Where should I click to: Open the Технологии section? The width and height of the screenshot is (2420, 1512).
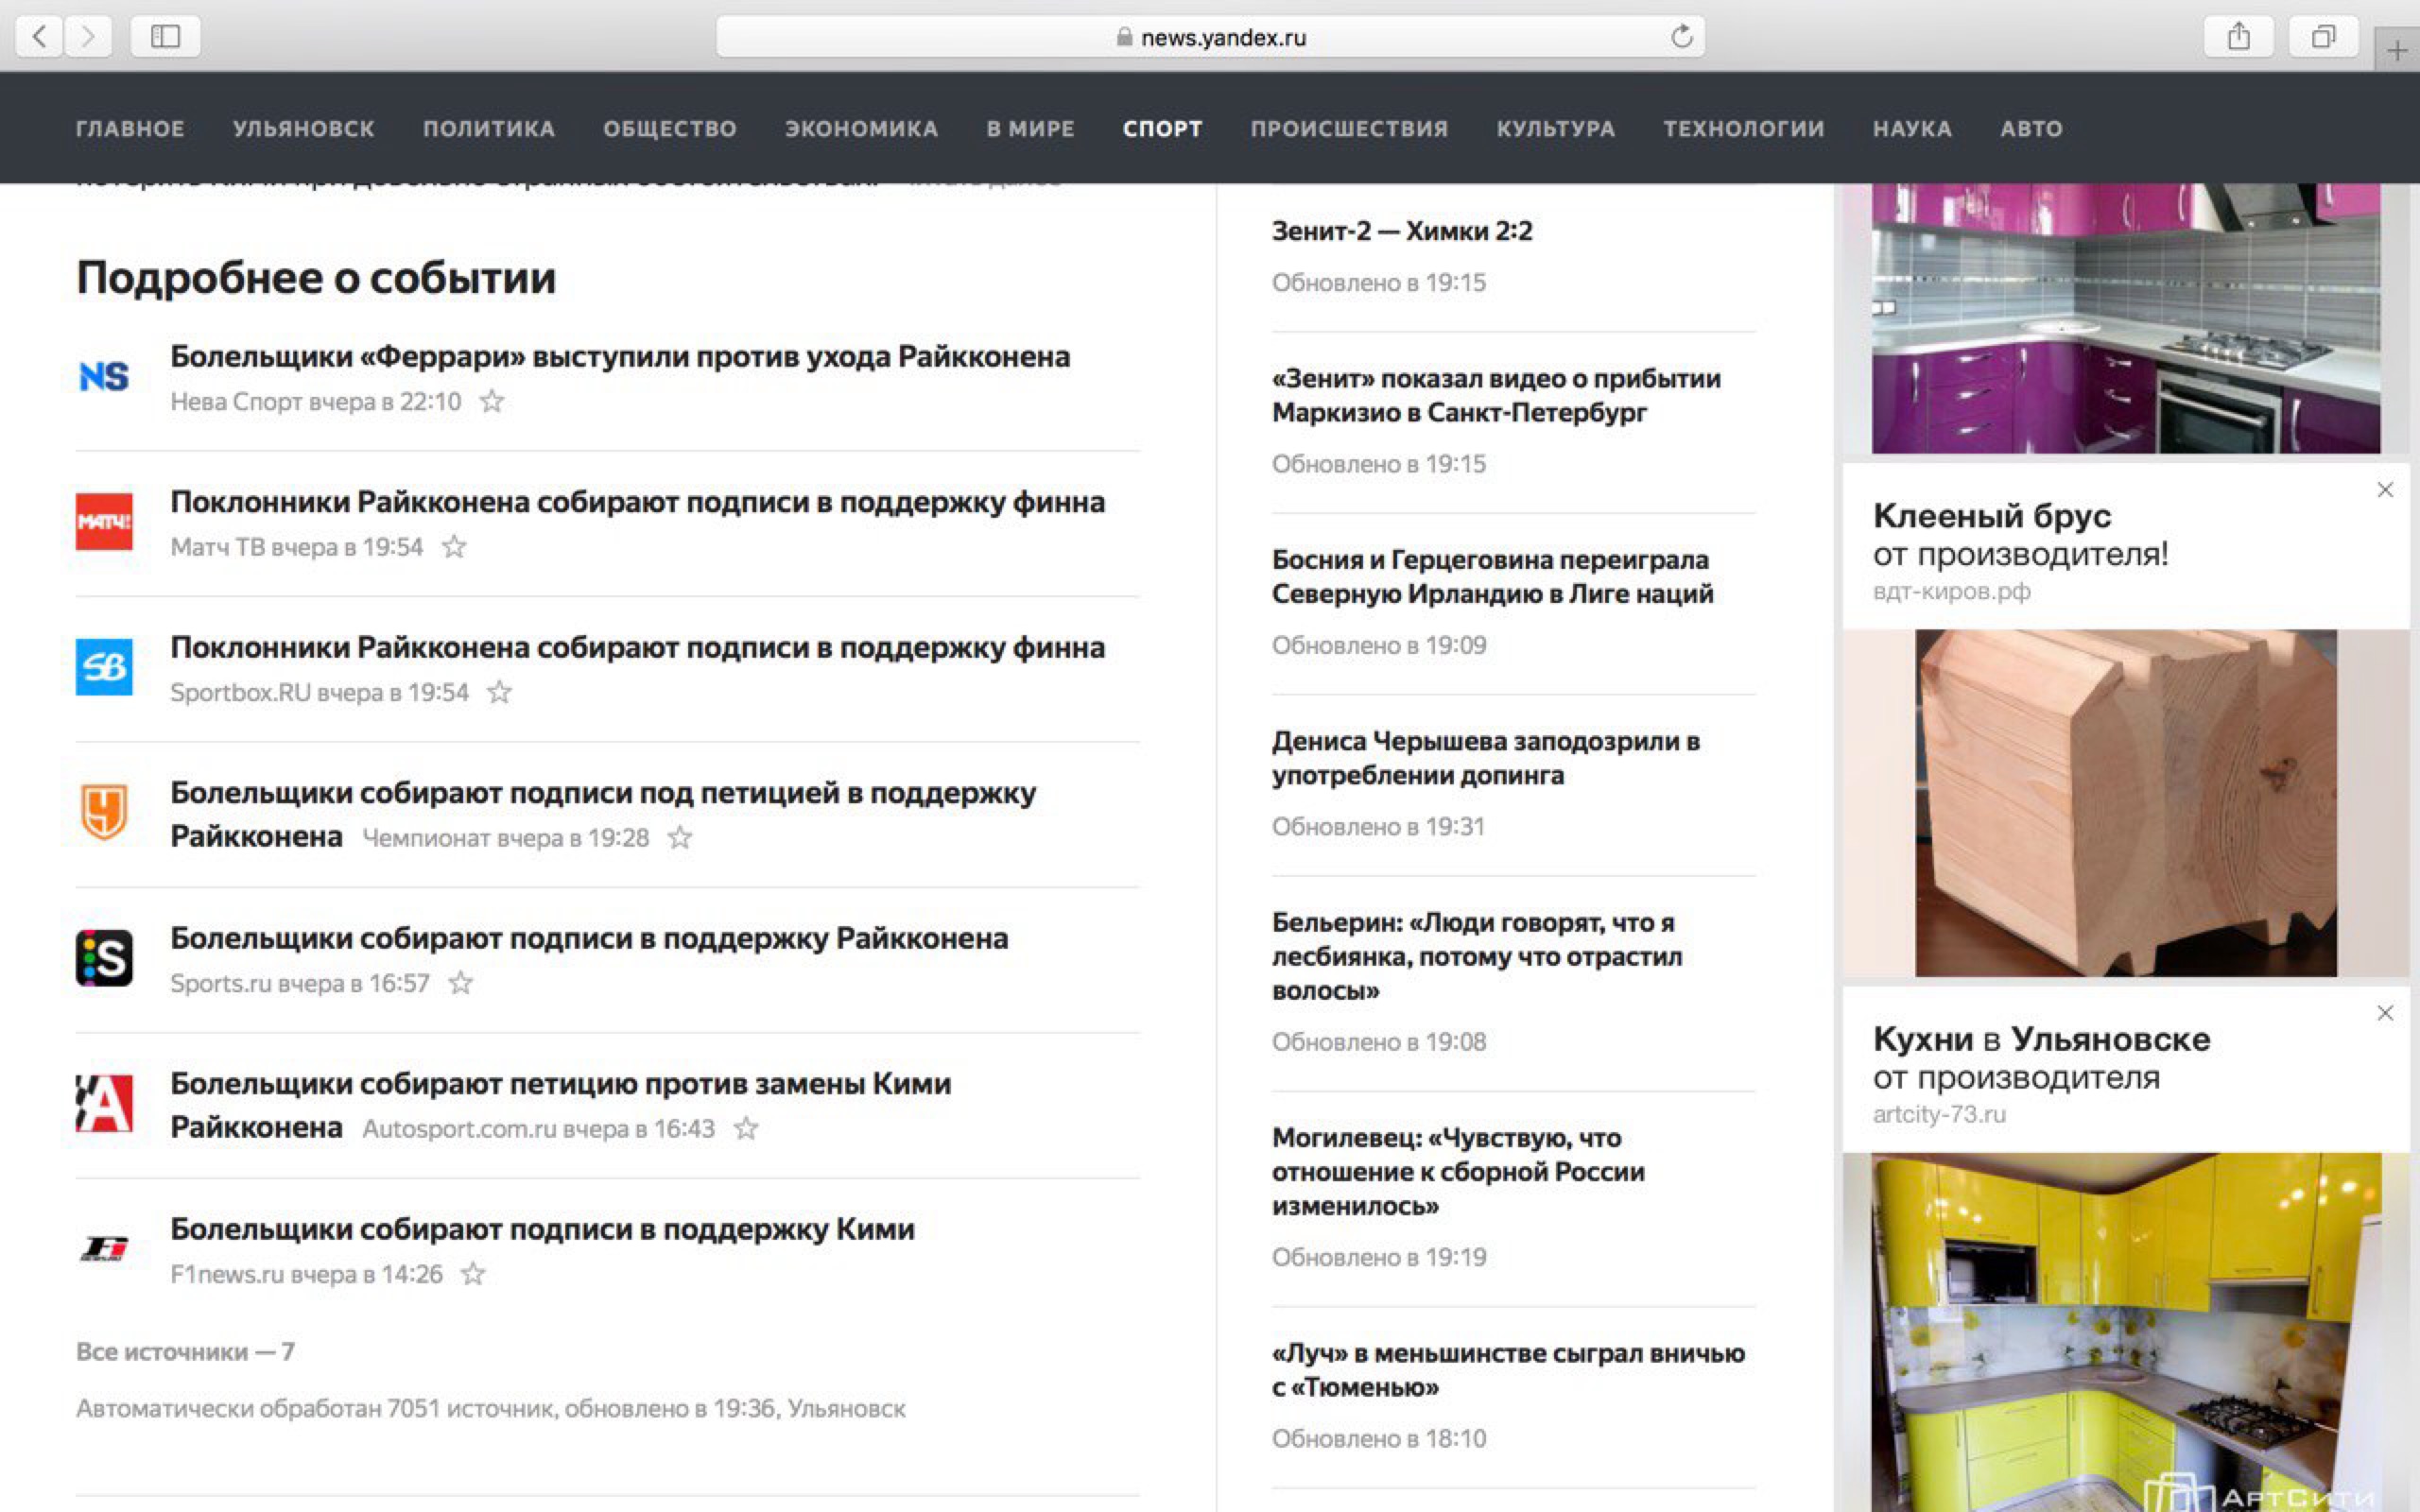(1744, 128)
